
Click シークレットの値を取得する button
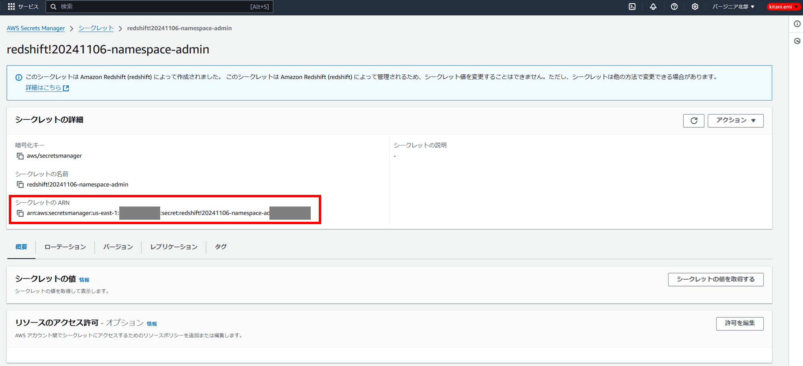(716, 279)
